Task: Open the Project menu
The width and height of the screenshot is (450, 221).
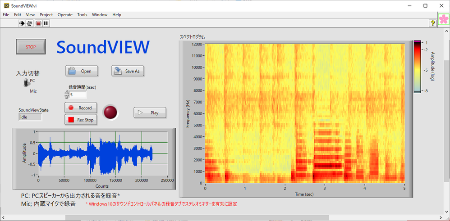Action: pos(46,14)
